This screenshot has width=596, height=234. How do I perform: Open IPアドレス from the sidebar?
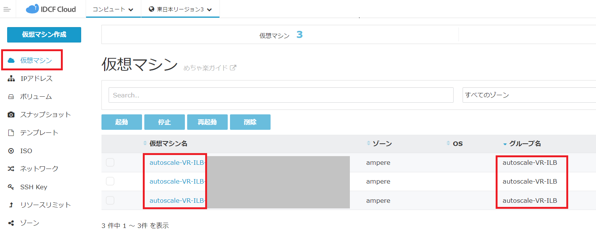coord(36,79)
